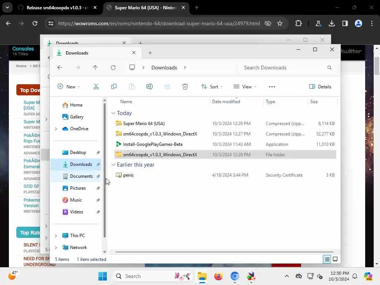Open the See more three-dots menu
This screenshot has height=285, width=380.
point(272,87)
